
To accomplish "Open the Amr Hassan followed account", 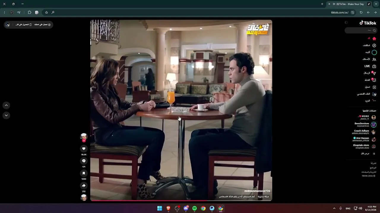I will (364, 139).
